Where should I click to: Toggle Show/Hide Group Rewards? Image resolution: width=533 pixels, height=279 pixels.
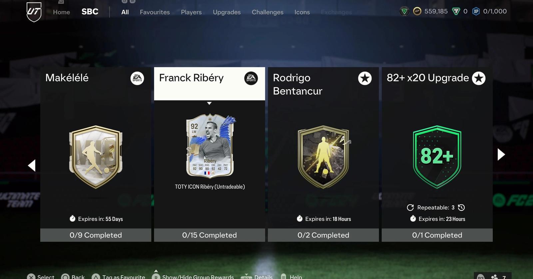point(193,276)
